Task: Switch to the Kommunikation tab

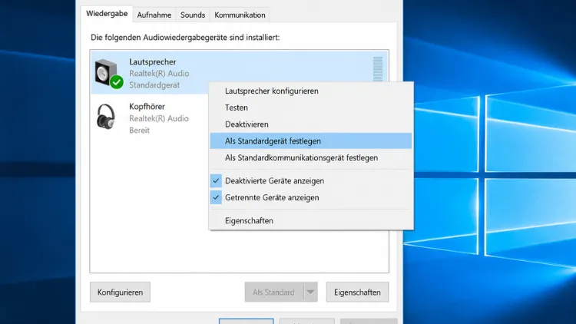Action: pos(240,15)
